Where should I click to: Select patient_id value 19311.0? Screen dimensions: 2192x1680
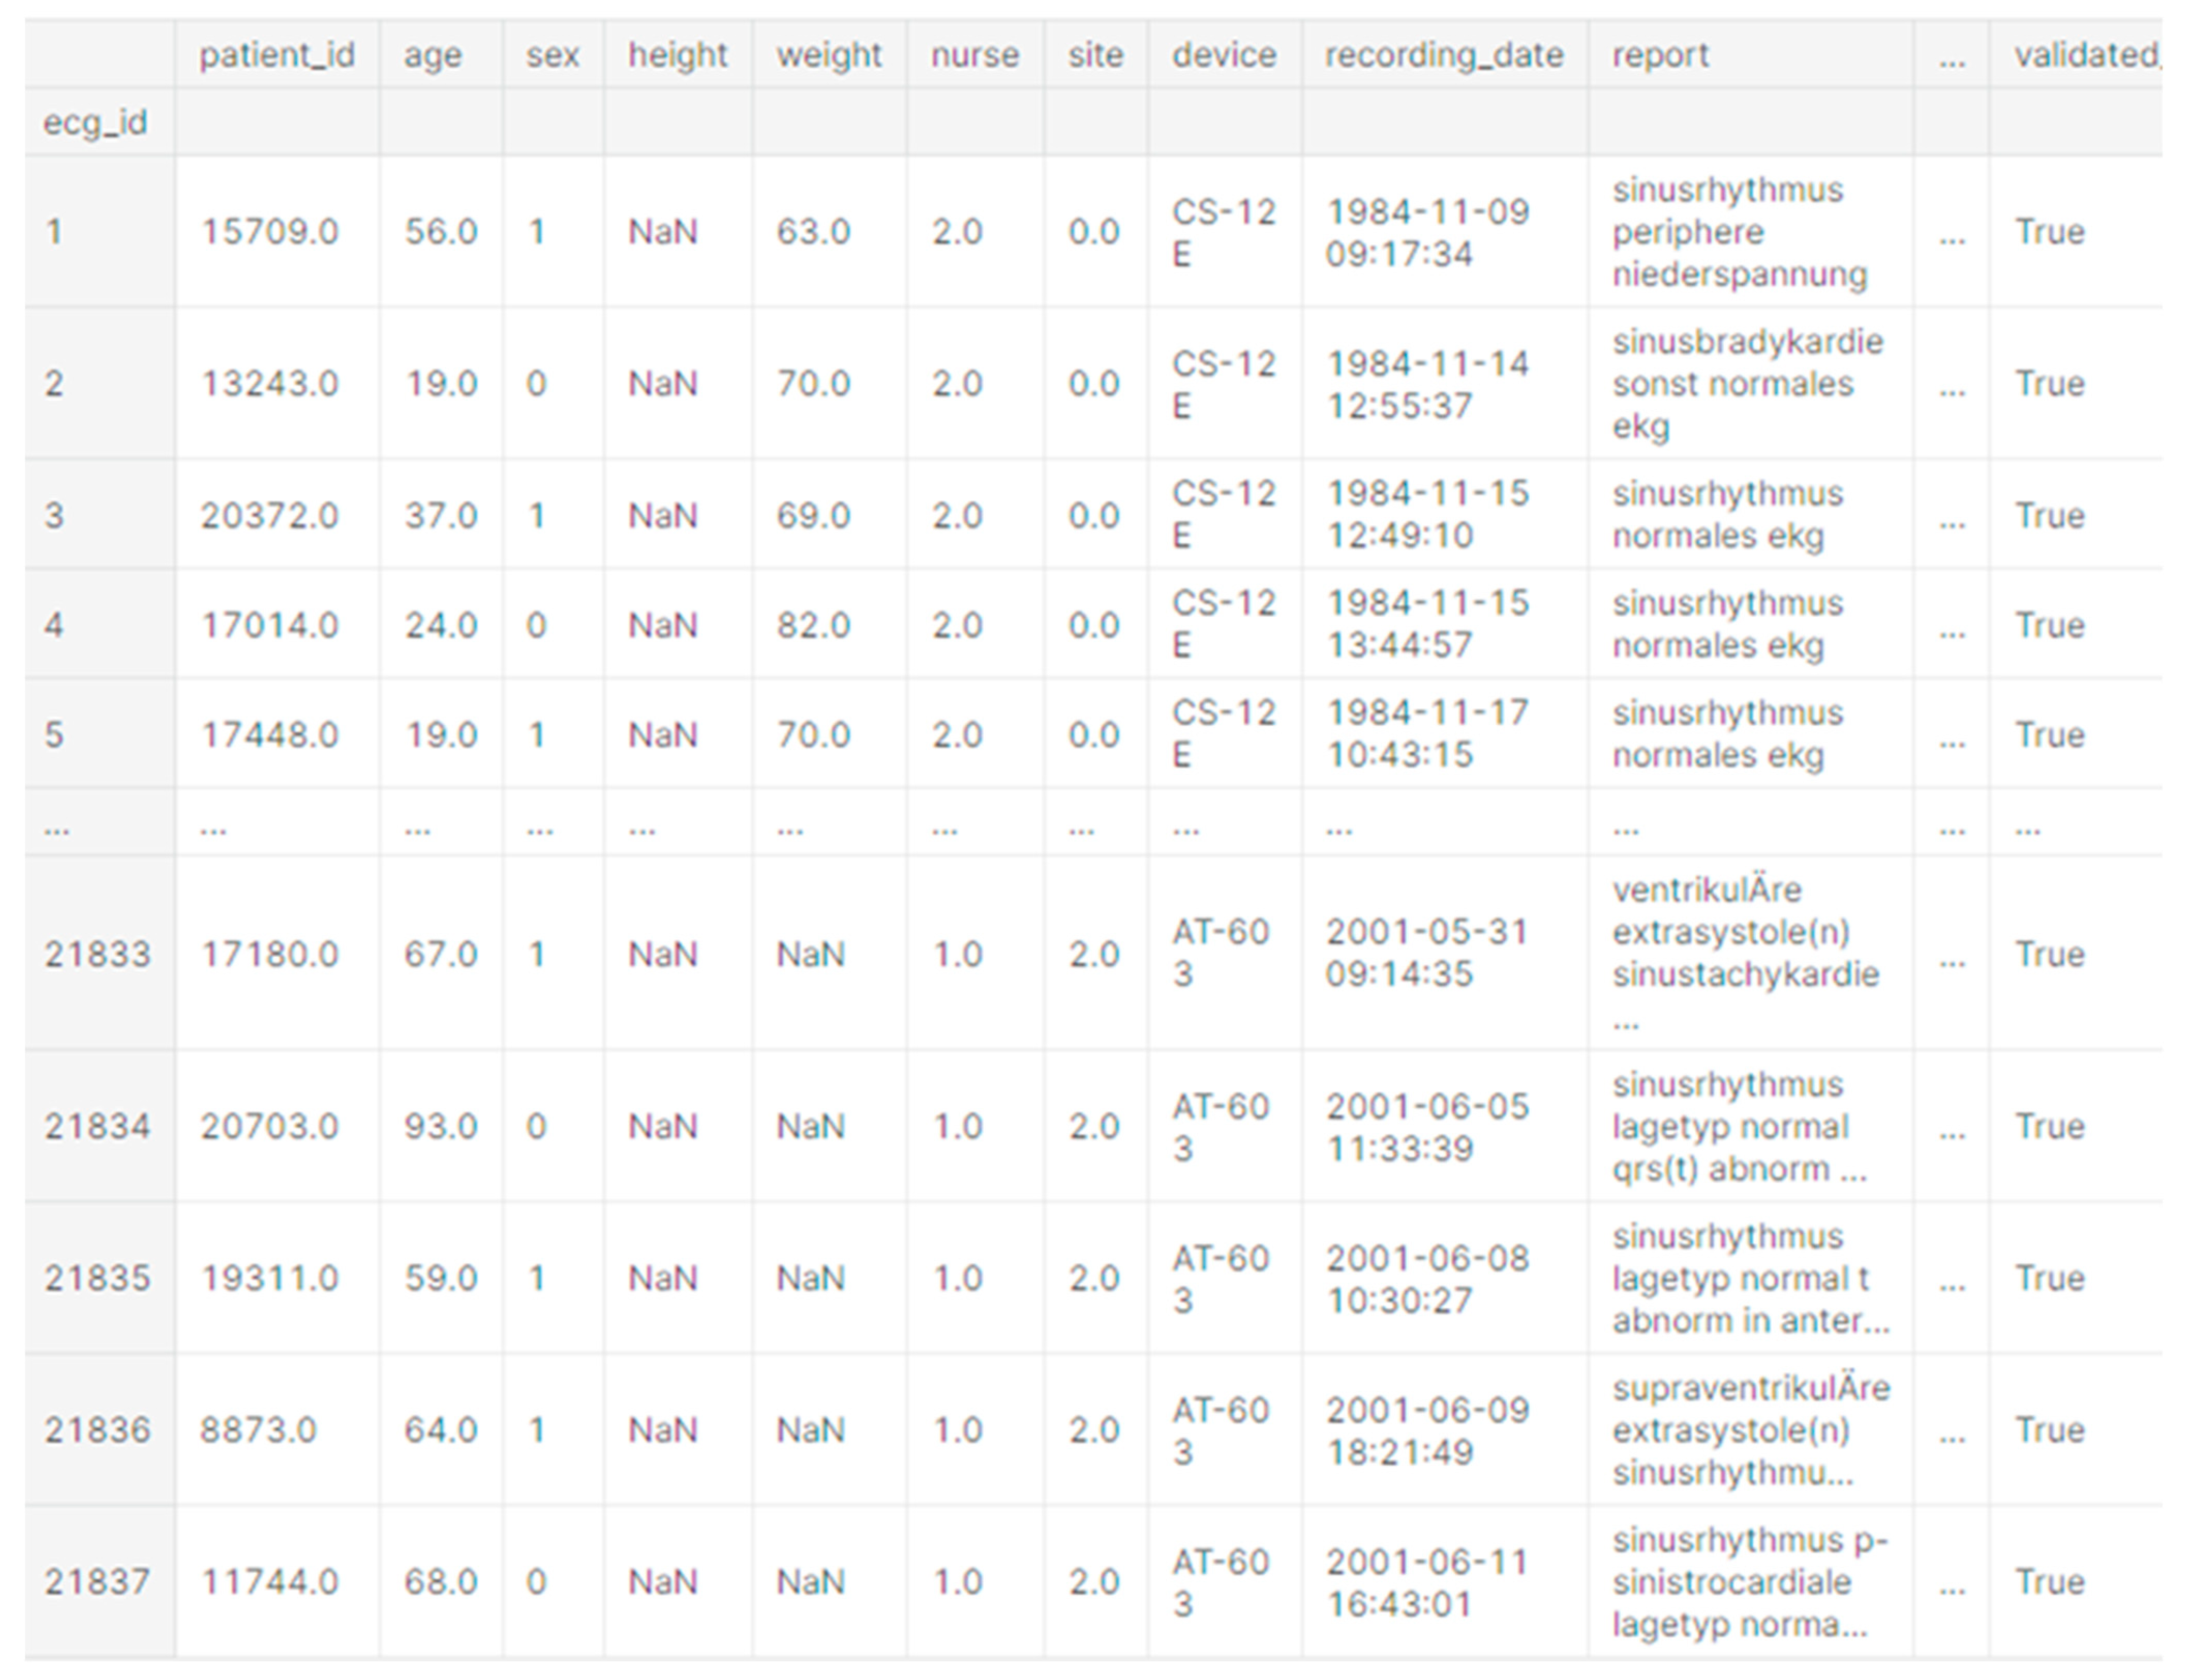click(x=270, y=1278)
